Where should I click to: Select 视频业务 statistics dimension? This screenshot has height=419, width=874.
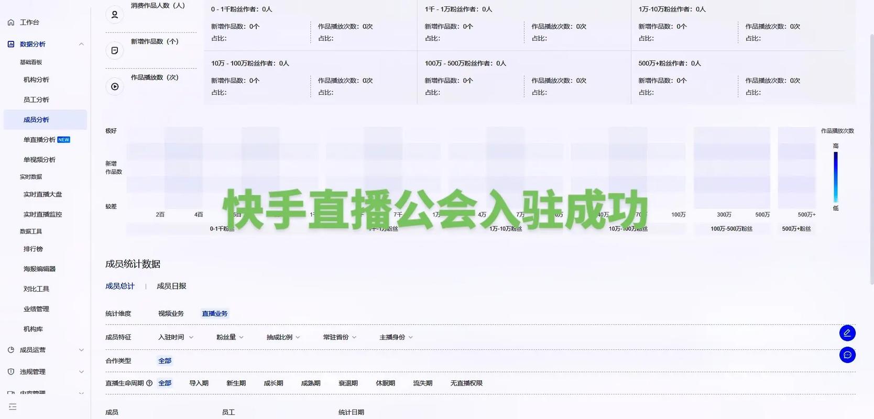[x=171, y=314]
